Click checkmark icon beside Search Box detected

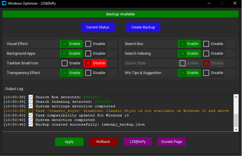[x=31, y=97]
